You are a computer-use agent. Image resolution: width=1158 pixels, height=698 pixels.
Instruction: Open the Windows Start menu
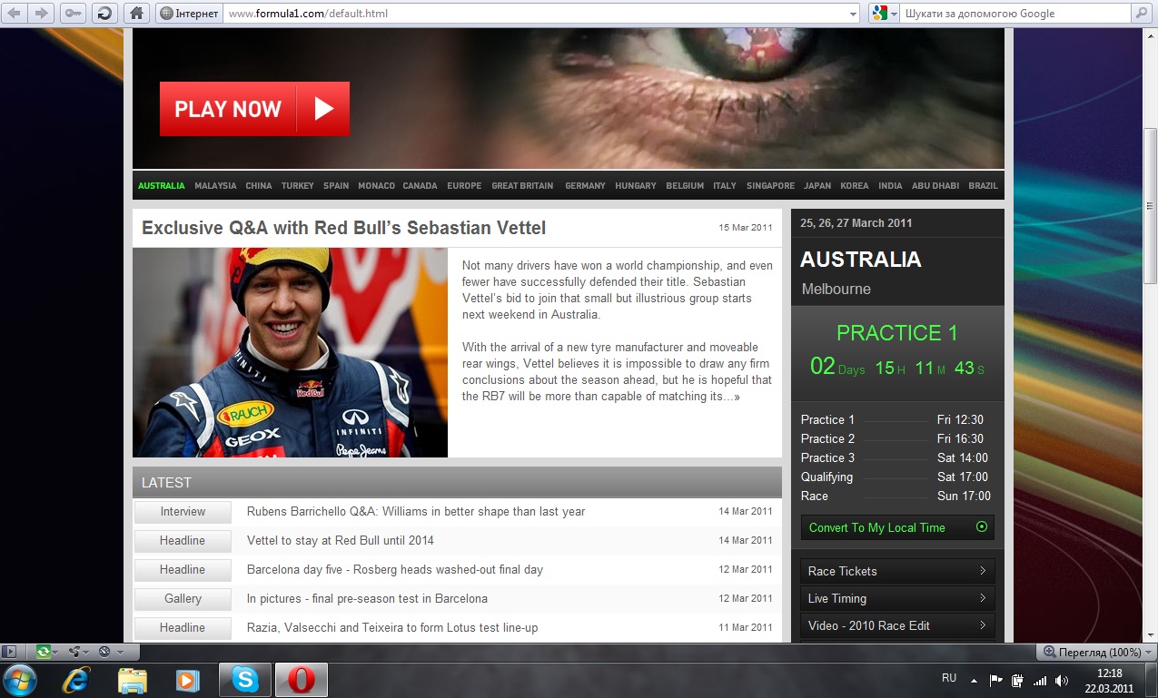(x=21, y=680)
